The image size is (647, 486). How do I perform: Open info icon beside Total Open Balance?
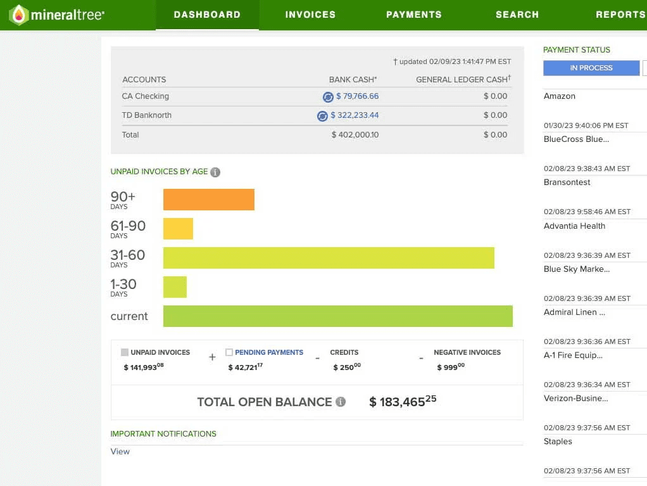(x=341, y=402)
